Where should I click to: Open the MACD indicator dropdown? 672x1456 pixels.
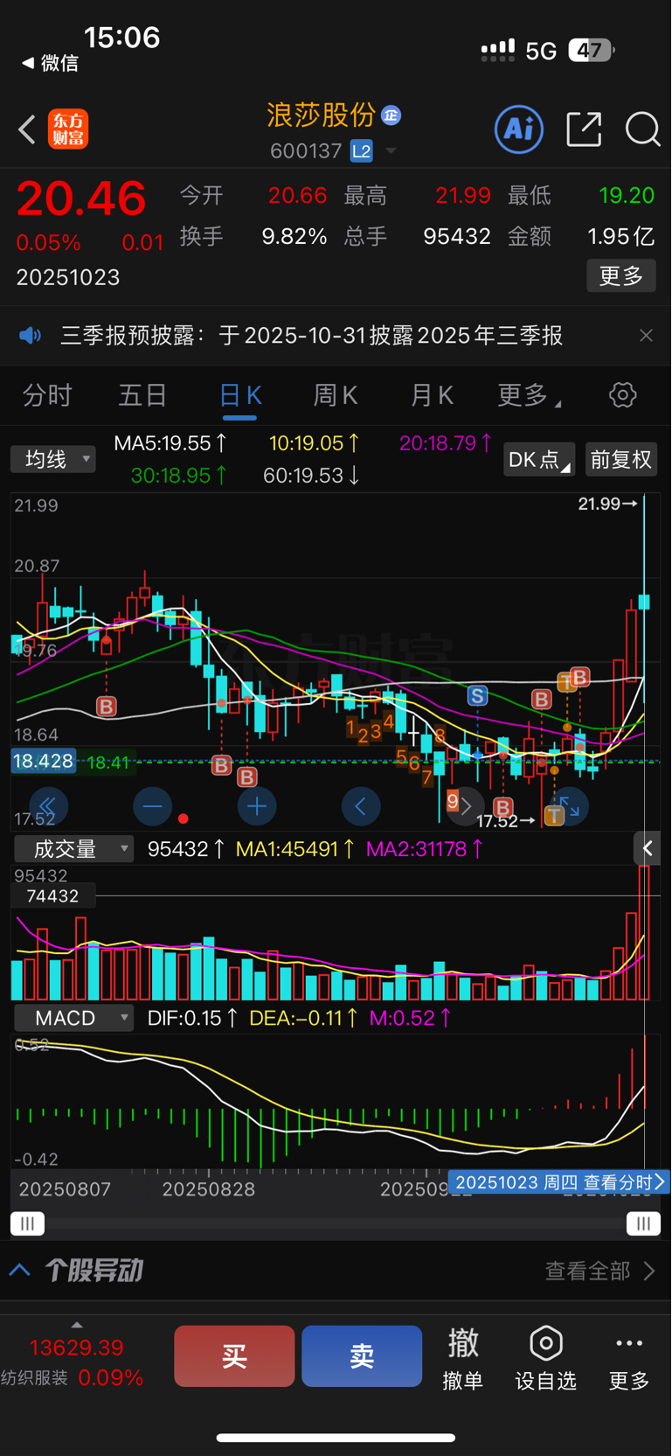(x=73, y=1018)
